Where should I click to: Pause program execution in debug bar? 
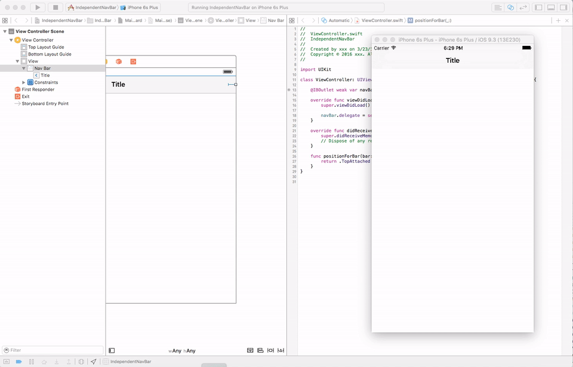click(32, 362)
